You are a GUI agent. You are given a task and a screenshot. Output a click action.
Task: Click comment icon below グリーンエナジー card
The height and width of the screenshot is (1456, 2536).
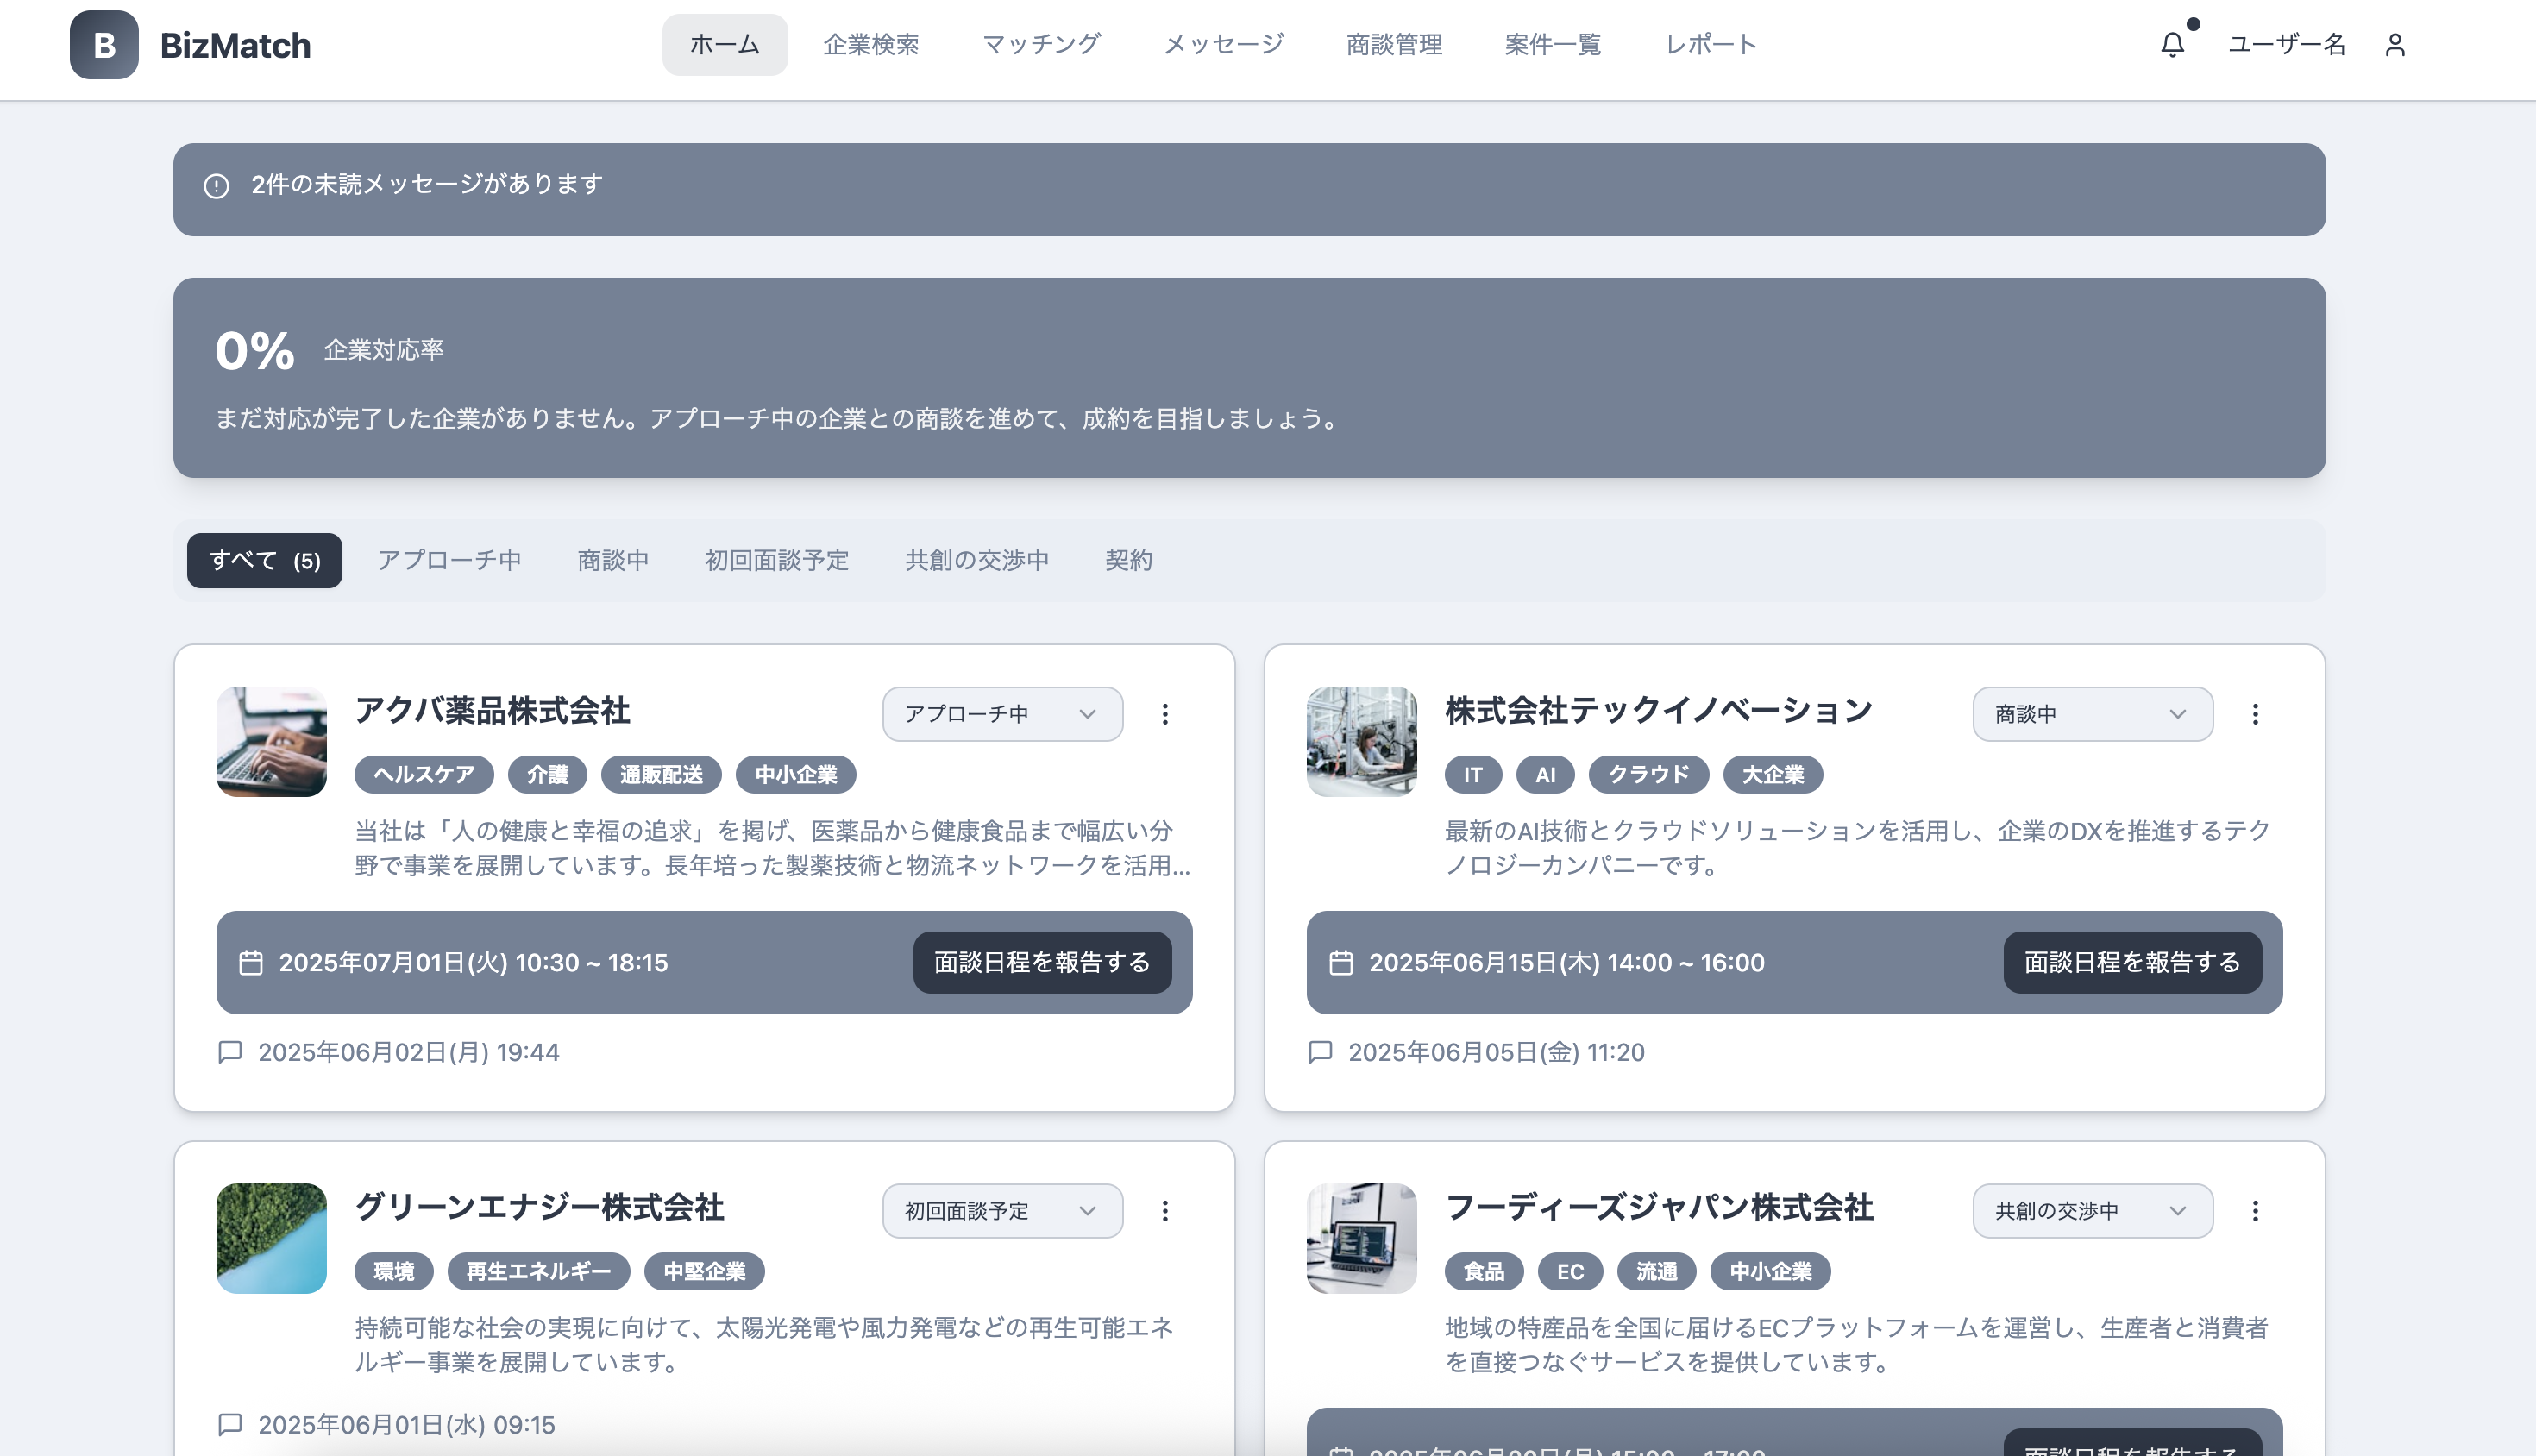(x=230, y=1424)
